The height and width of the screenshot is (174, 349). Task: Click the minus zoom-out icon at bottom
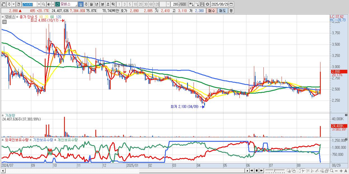click(x=336, y=171)
